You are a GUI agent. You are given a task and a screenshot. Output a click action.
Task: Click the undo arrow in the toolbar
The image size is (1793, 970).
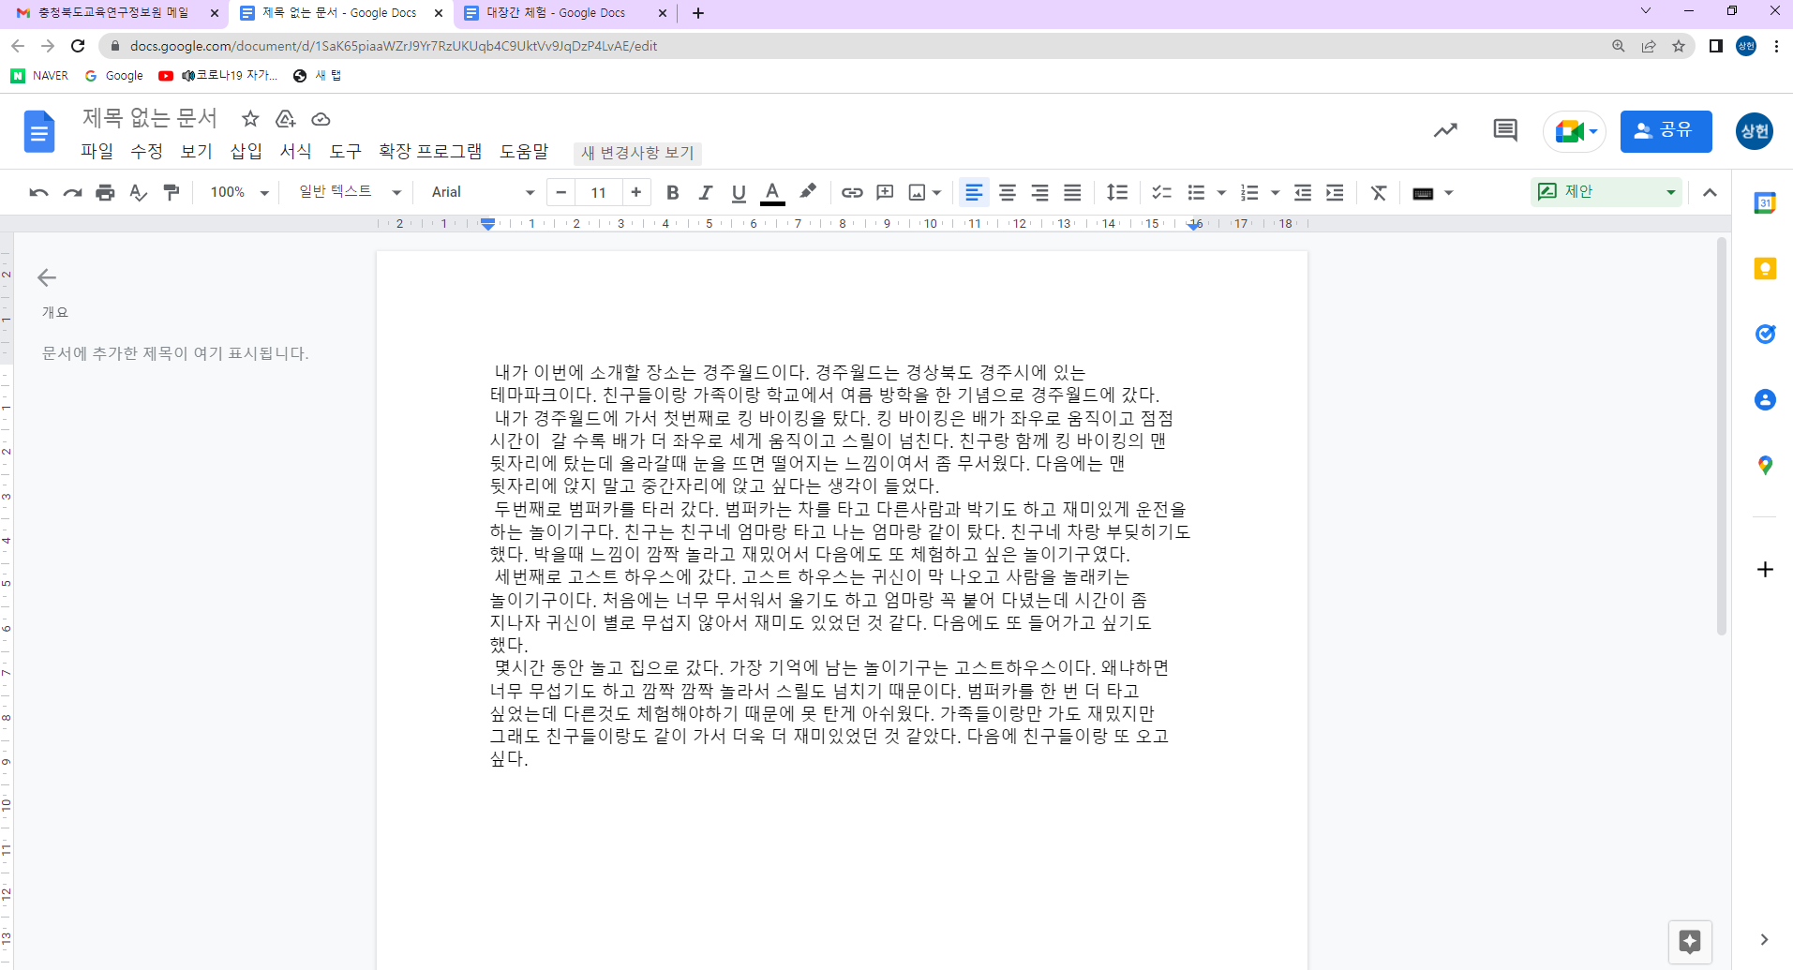pyautogui.click(x=38, y=193)
